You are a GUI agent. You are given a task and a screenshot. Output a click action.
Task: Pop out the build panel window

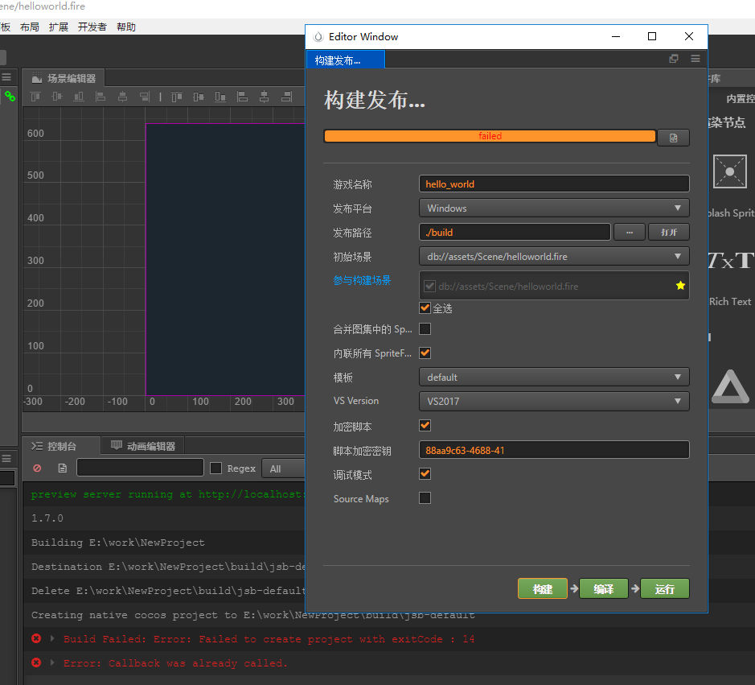(674, 58)
